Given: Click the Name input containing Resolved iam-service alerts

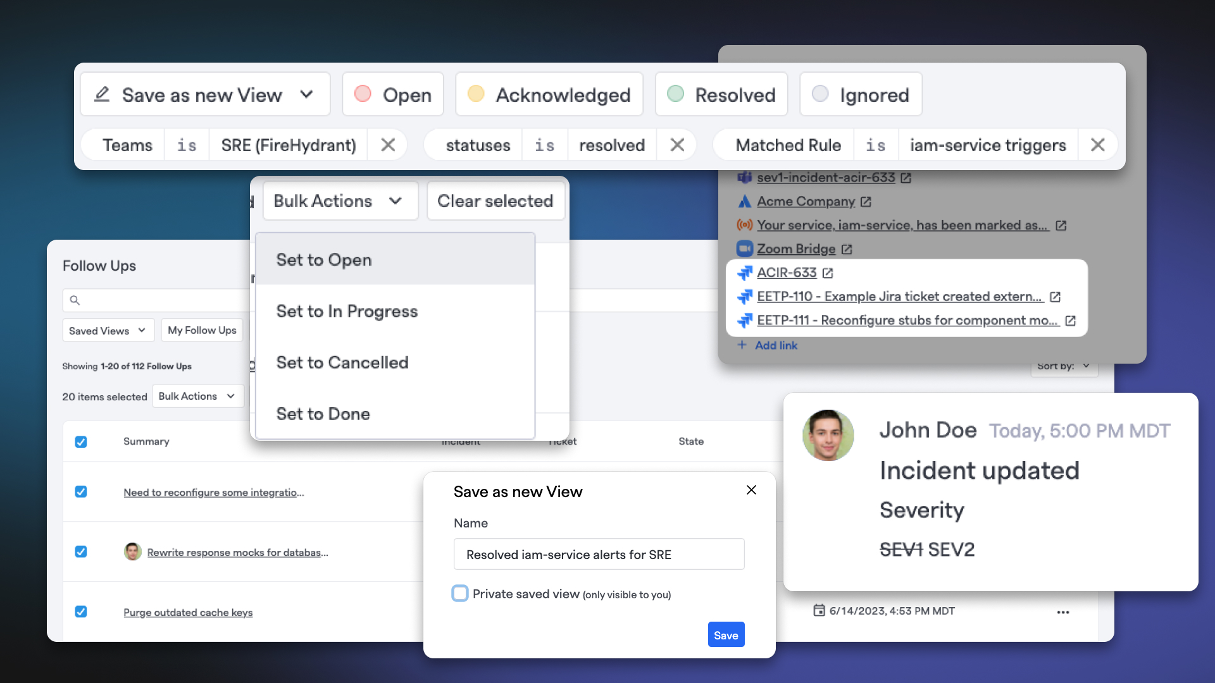Looking at the screenshot, I should pos(599,554).
